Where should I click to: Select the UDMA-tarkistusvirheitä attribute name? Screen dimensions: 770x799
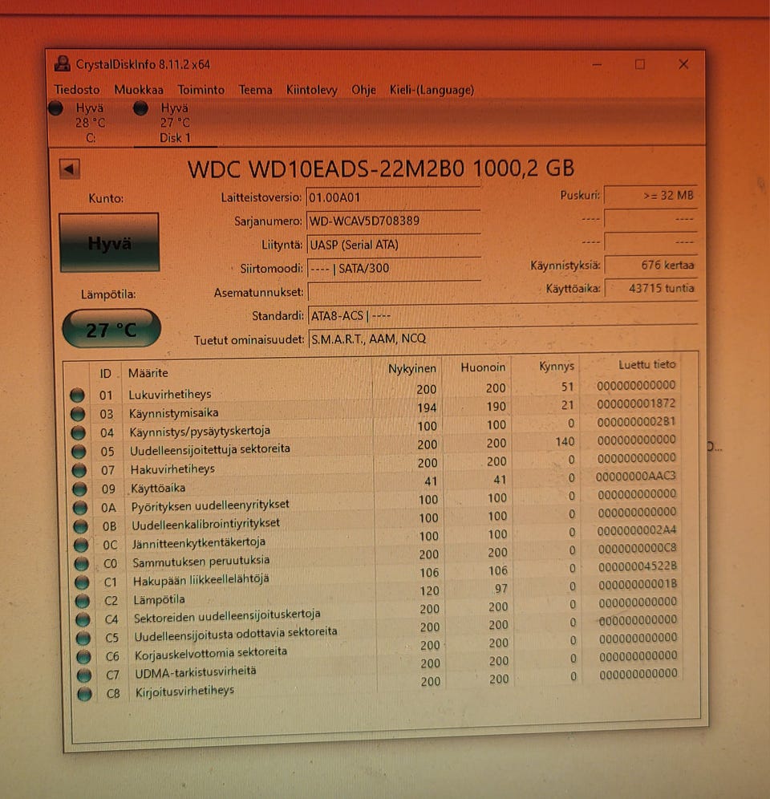tap(196, 672)
